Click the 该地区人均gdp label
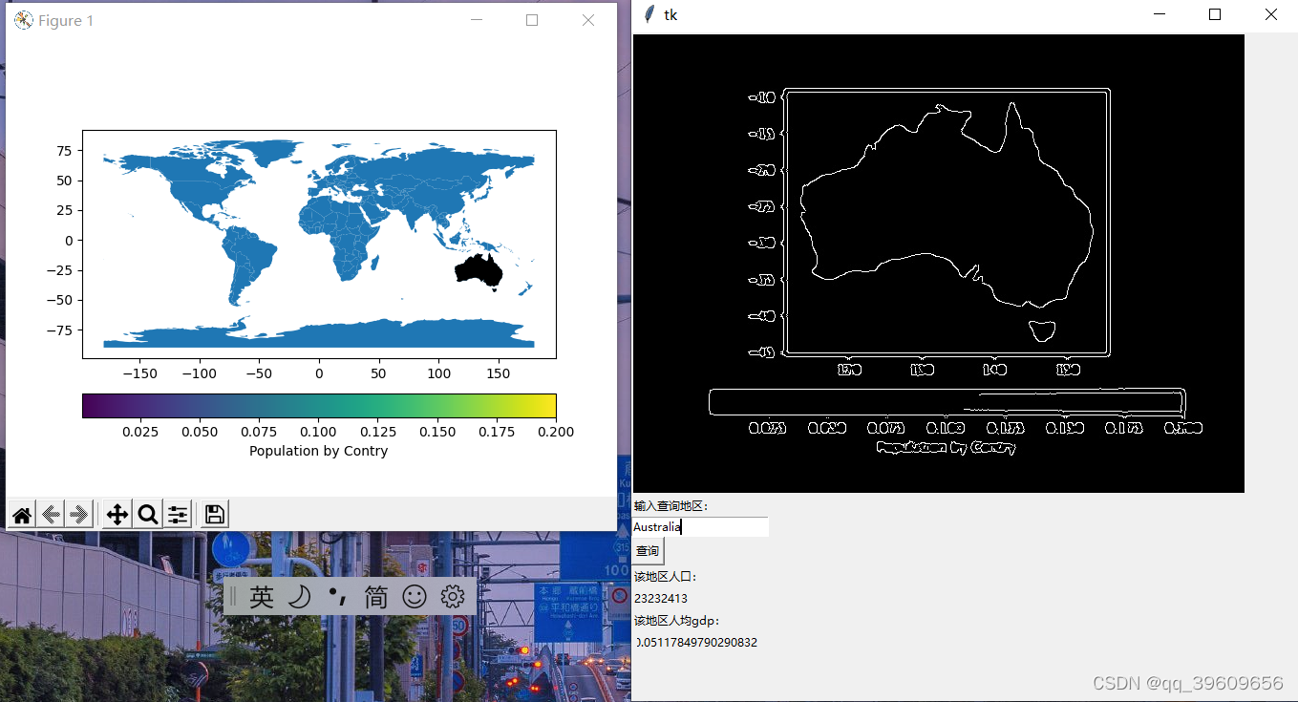1298x702 pixels. point(677,621)
